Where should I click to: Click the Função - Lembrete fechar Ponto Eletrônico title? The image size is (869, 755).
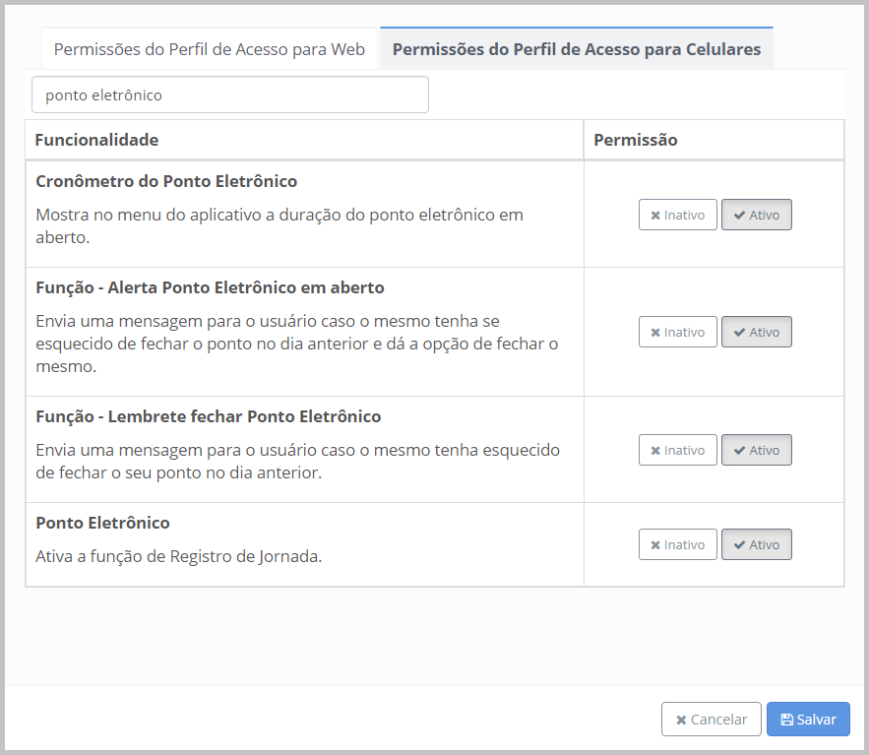(209, 416)
